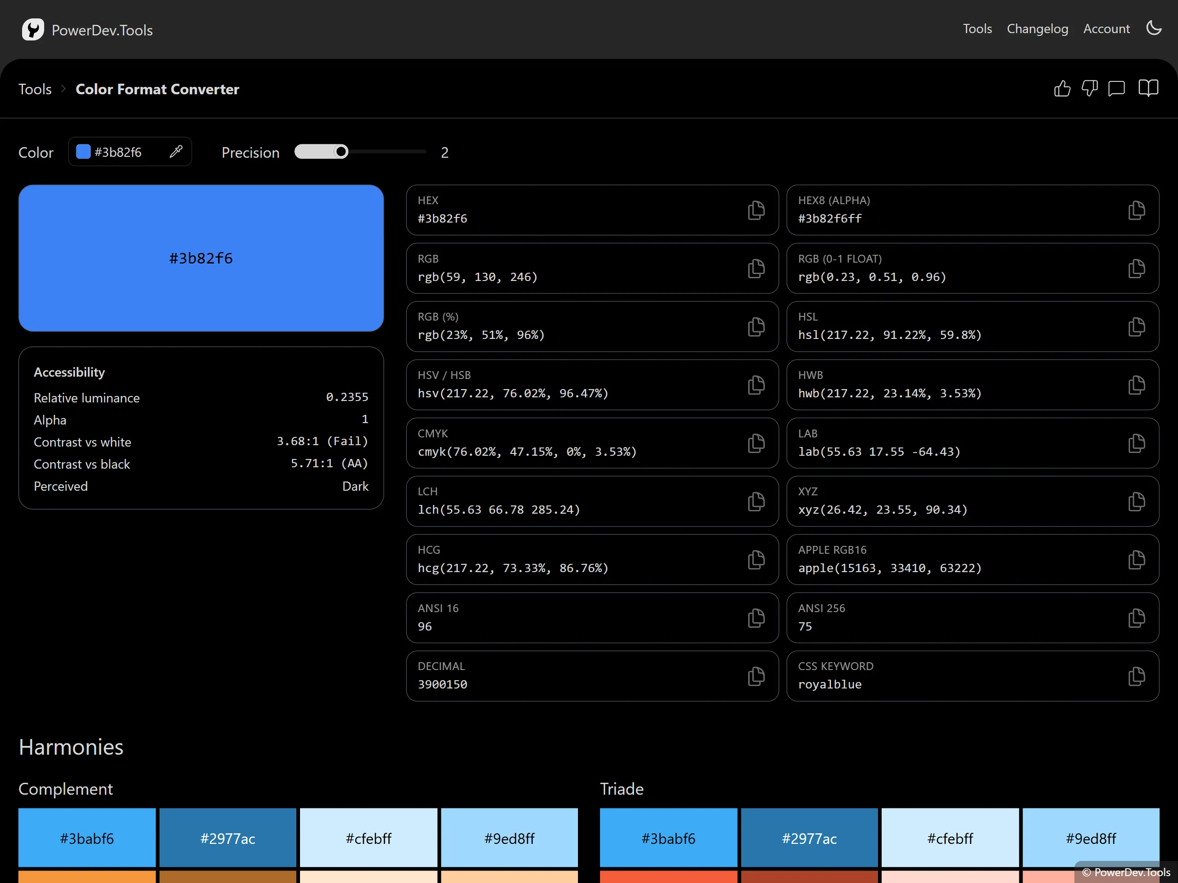Screen dimensions: 1178x883
Task: Copy the XYZ value
Action: click(x=1136, y=501)
